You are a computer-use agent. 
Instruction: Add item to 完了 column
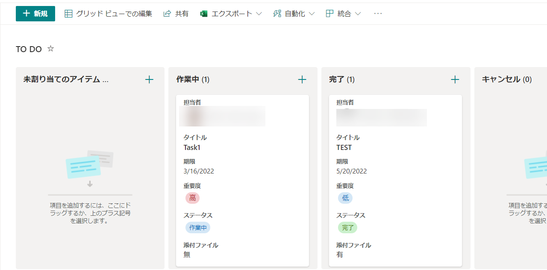[x=455, y=79]
